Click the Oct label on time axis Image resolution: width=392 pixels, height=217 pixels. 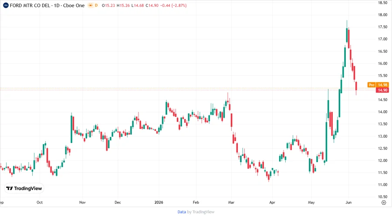tap(40, 202)
